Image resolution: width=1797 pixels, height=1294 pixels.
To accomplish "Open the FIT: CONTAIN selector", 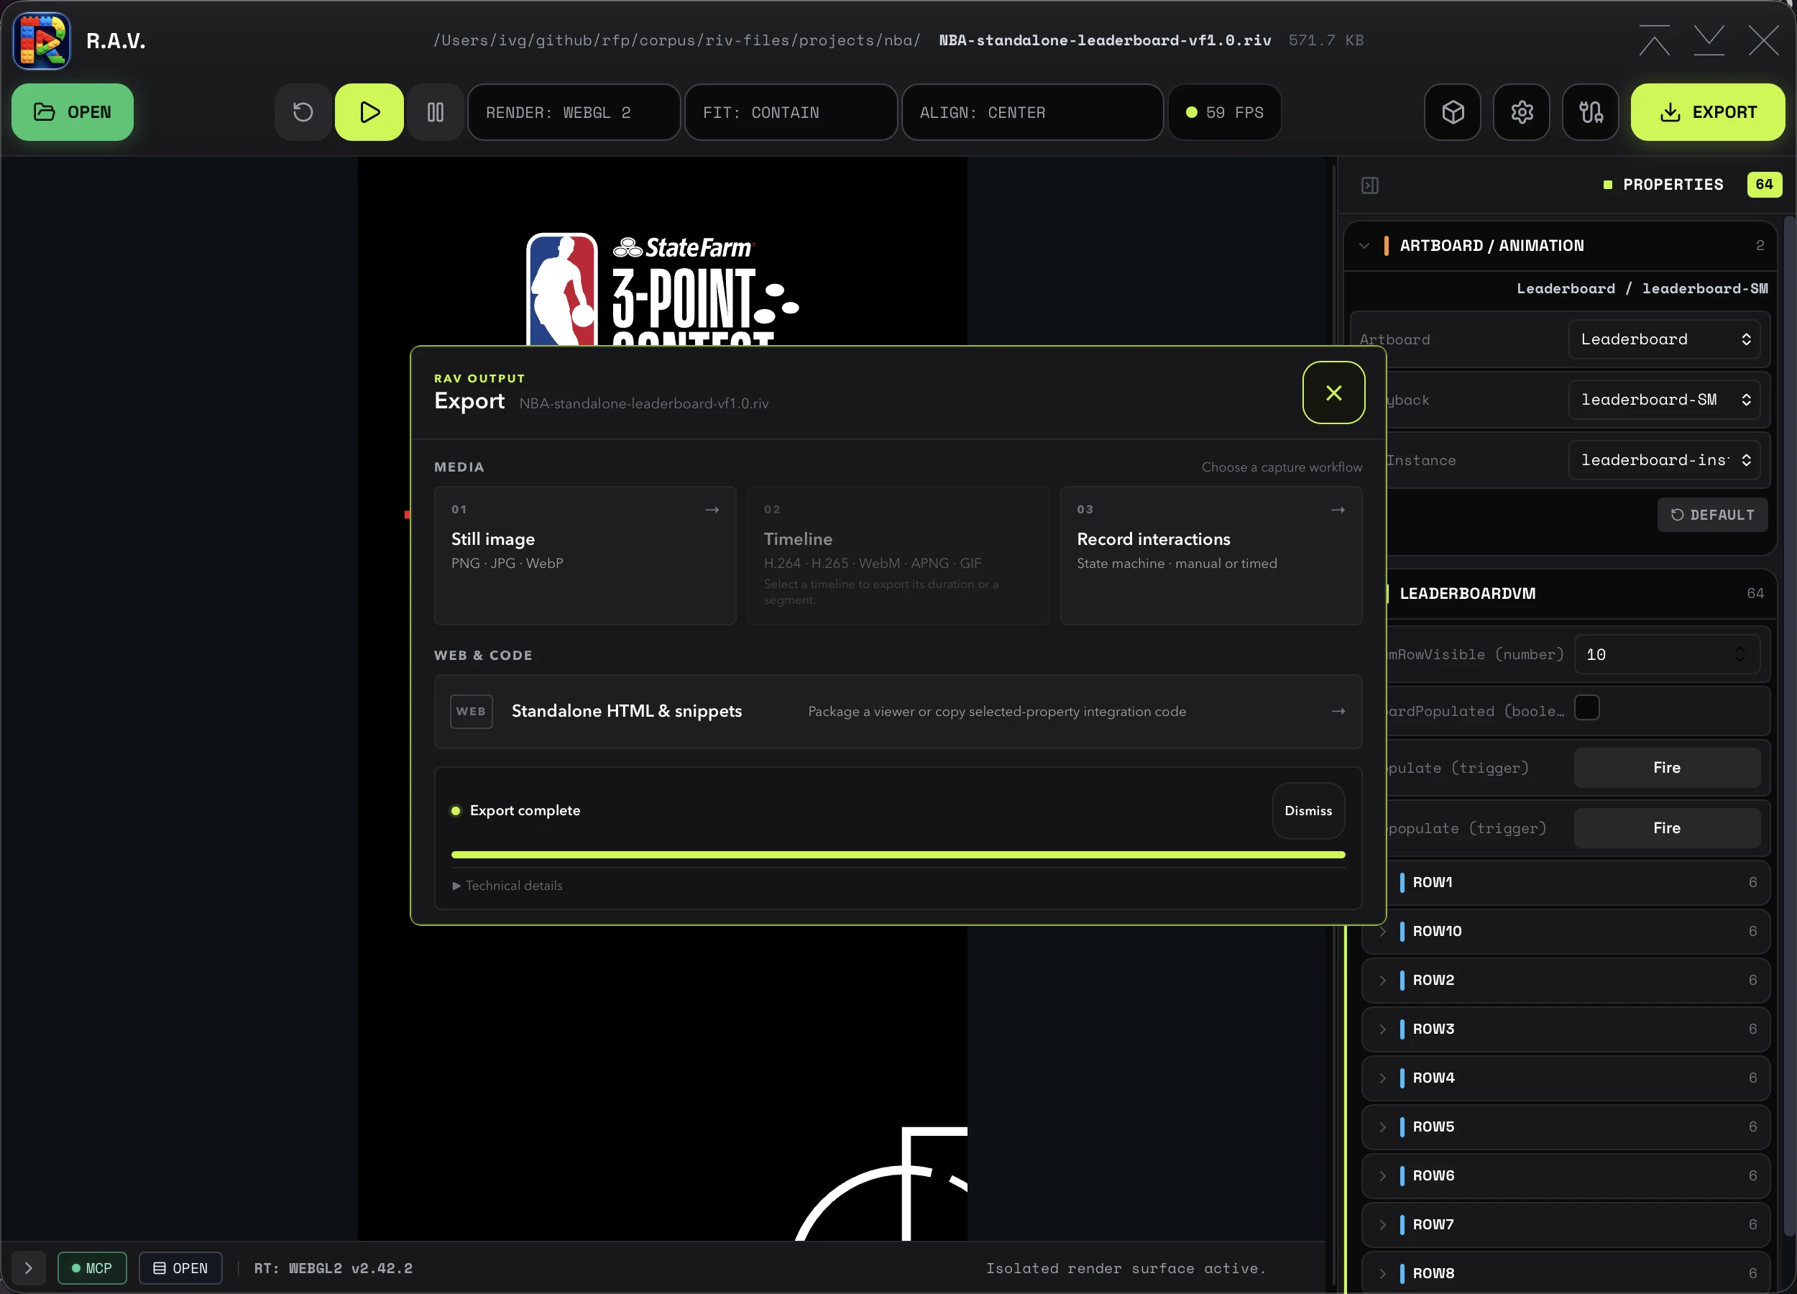I will (x=791, y=113).
